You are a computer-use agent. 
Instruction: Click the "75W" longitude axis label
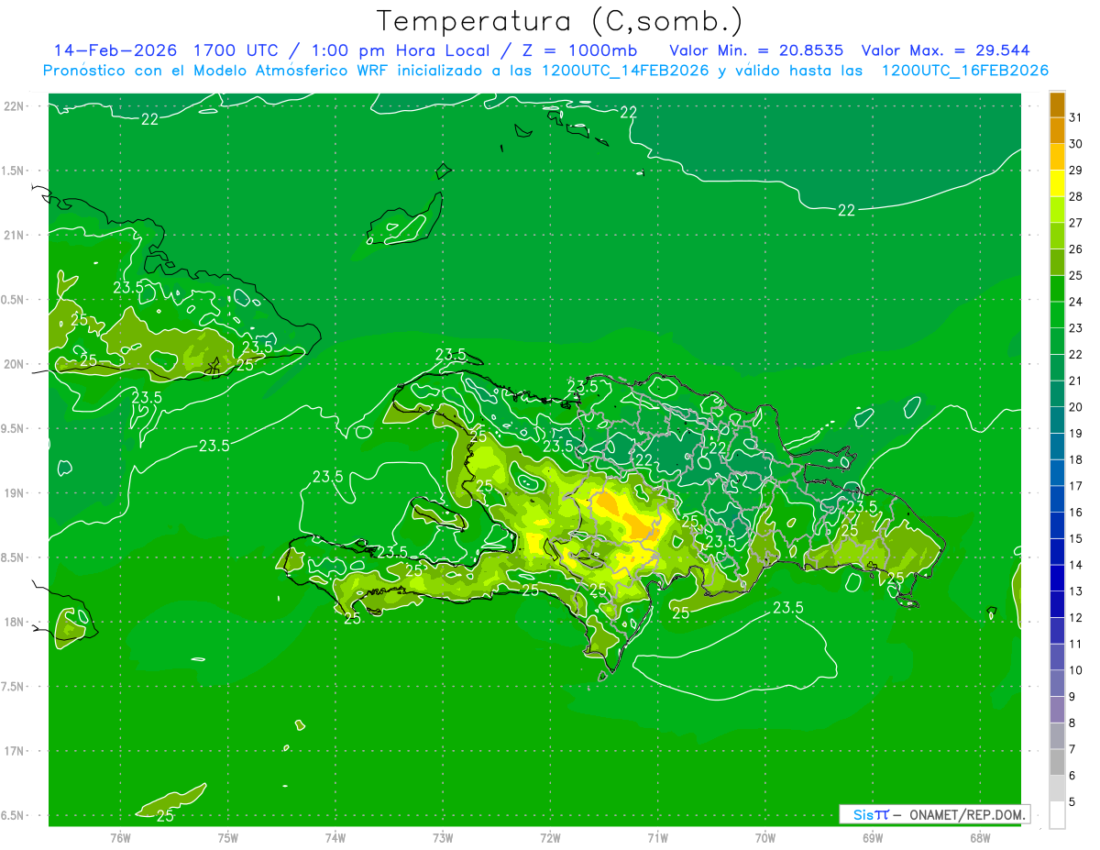pos(228,837)
